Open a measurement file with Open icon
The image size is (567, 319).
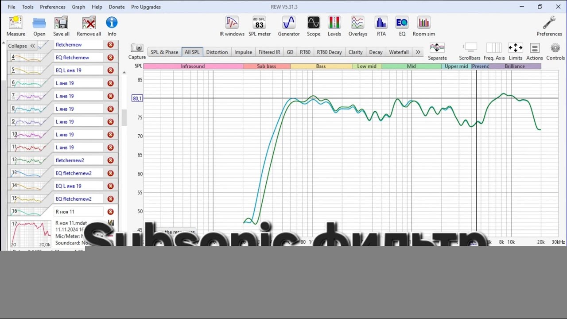[39, 26]
